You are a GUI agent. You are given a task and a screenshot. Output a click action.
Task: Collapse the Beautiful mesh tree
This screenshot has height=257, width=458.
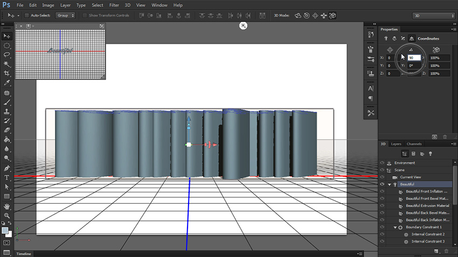click(x=390, y=184)
